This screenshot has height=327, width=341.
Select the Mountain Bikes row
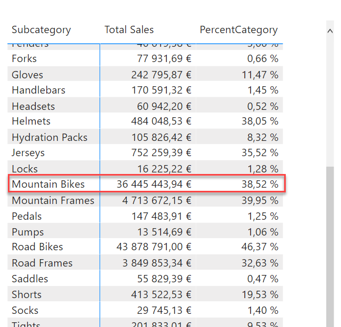click(147, 183)
